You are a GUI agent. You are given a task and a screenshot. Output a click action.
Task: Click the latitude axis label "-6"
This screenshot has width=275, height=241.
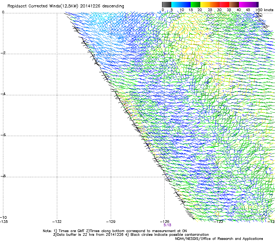3,135
